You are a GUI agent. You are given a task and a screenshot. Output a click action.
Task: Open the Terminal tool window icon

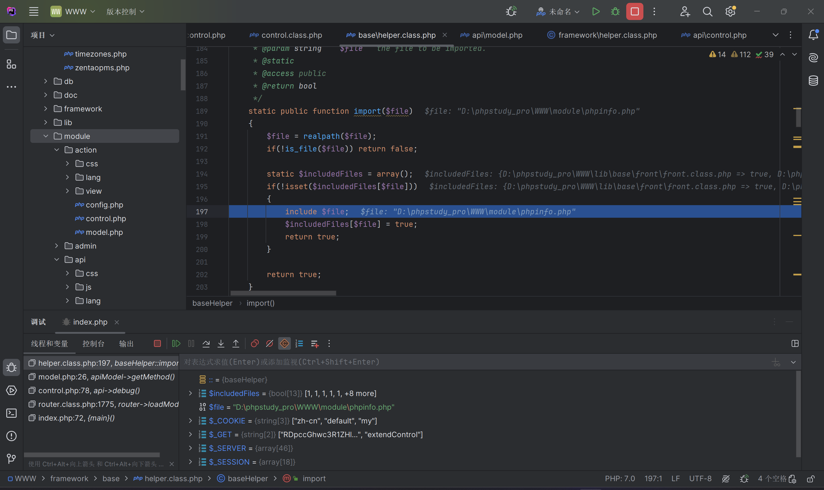coord(11,413)
